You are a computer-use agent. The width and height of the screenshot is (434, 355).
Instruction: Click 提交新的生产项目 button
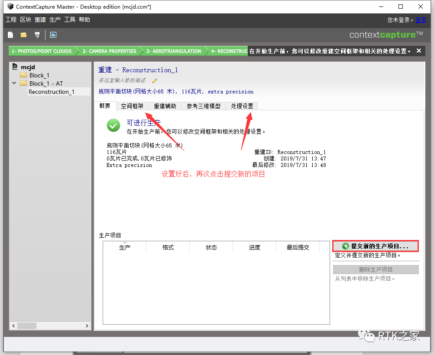tap(376, 246)
